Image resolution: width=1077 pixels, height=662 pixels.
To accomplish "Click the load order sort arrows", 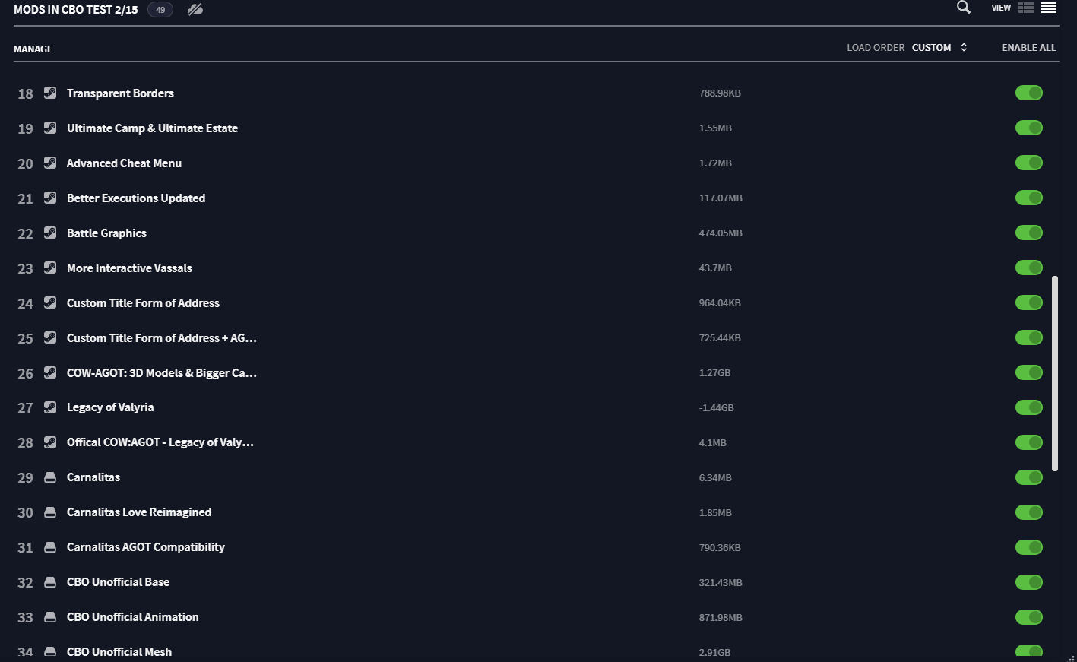I will pos(964,47).
